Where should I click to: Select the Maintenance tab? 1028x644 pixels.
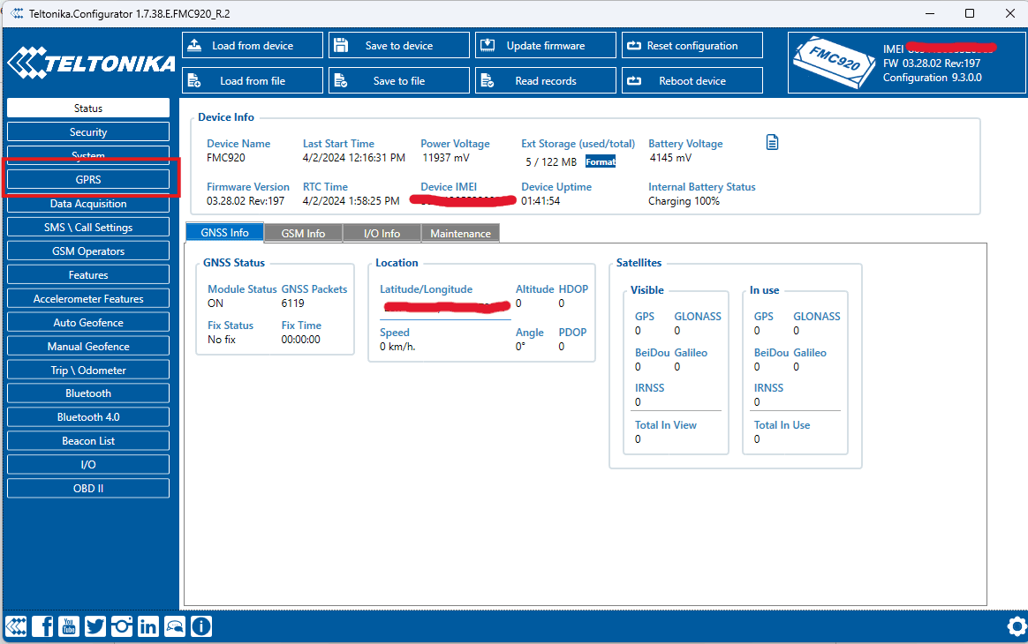[460, 234]
